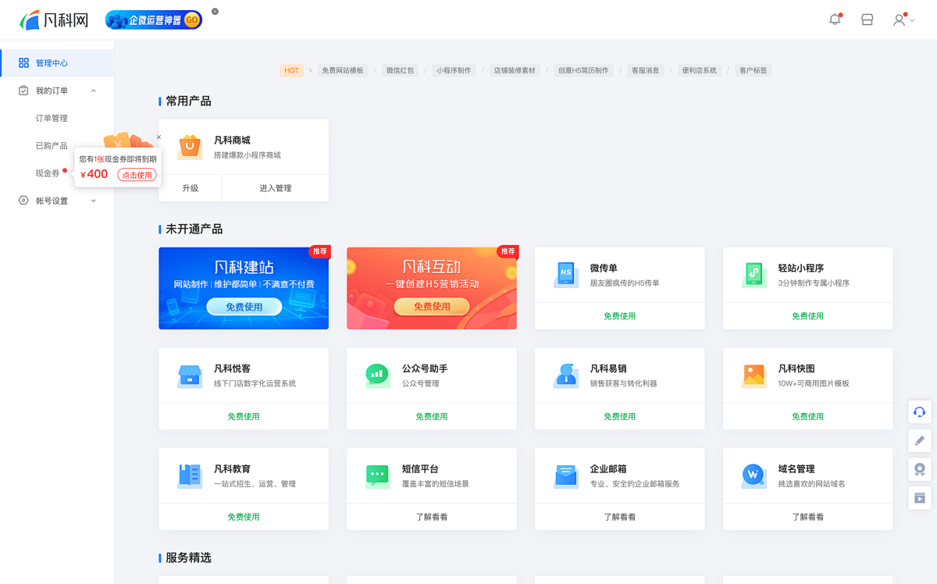Viewport: 937px width, 584px height.
Task: Click the 管理中心 grid icon
Action: [x=23, y=62]
